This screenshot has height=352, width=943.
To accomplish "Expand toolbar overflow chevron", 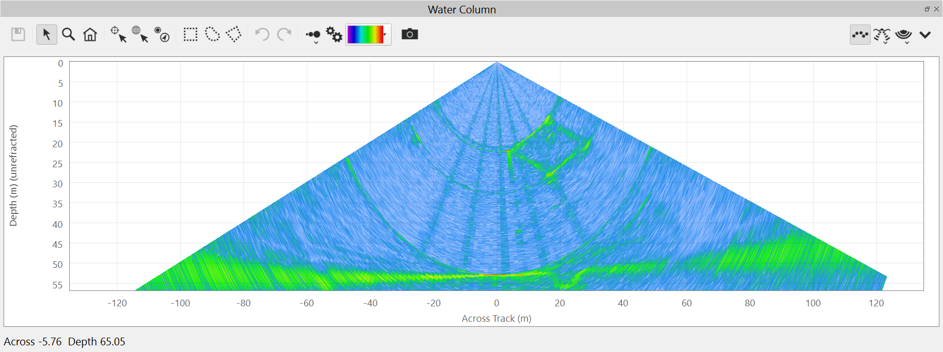I will coord(925,34).
